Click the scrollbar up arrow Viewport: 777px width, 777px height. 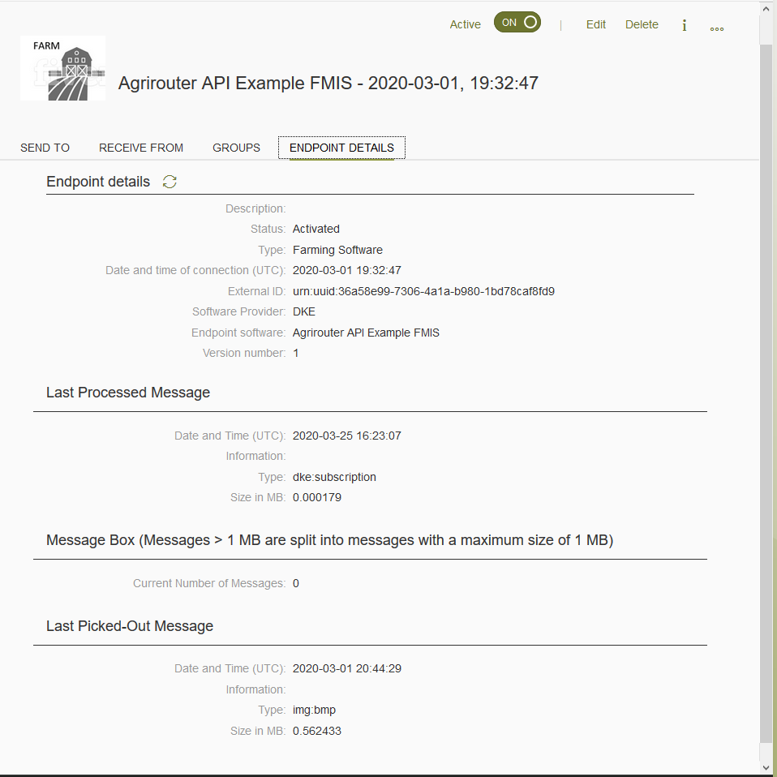pyautogui.click(x=766, y=8)
